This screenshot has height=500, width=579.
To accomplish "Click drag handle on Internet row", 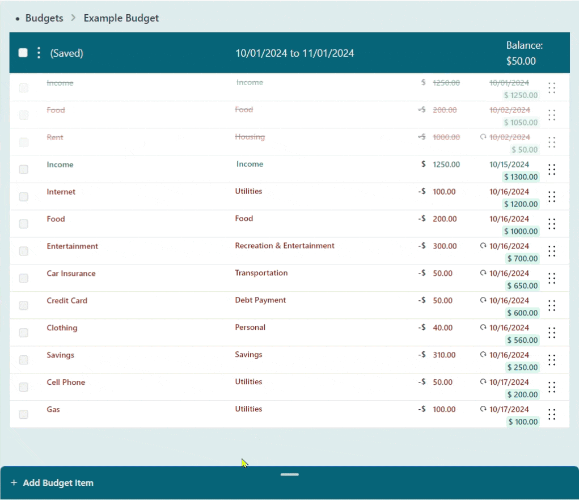I will (551, 197).
